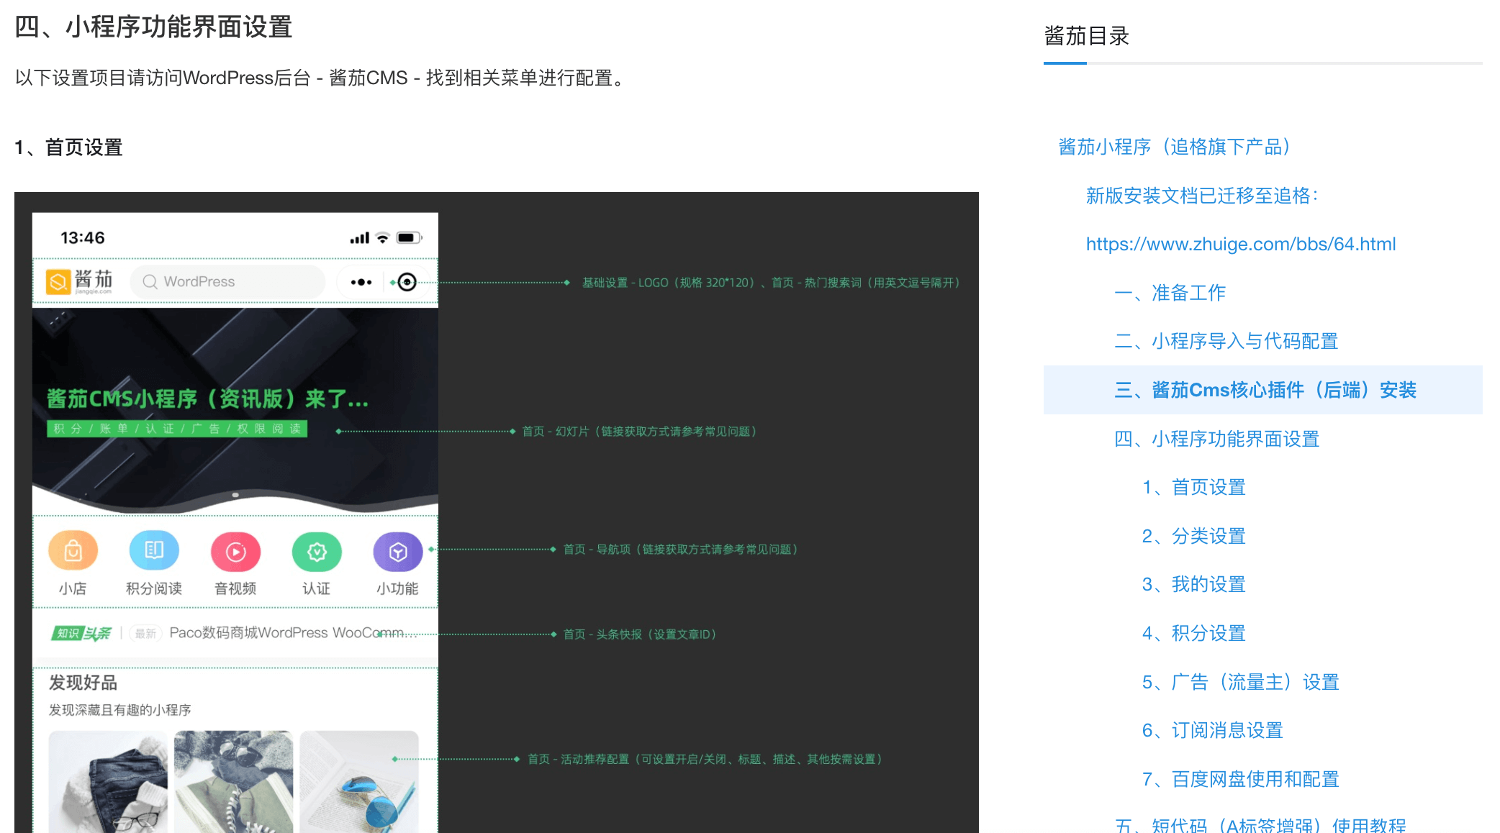Open the zhuige.com/bbs/64.html link
The width and height of the screenshot is (1500, 833).
[x=1241, y=244]
